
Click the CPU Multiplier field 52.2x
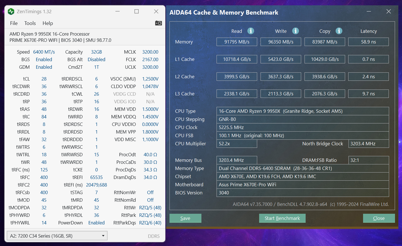237,144
